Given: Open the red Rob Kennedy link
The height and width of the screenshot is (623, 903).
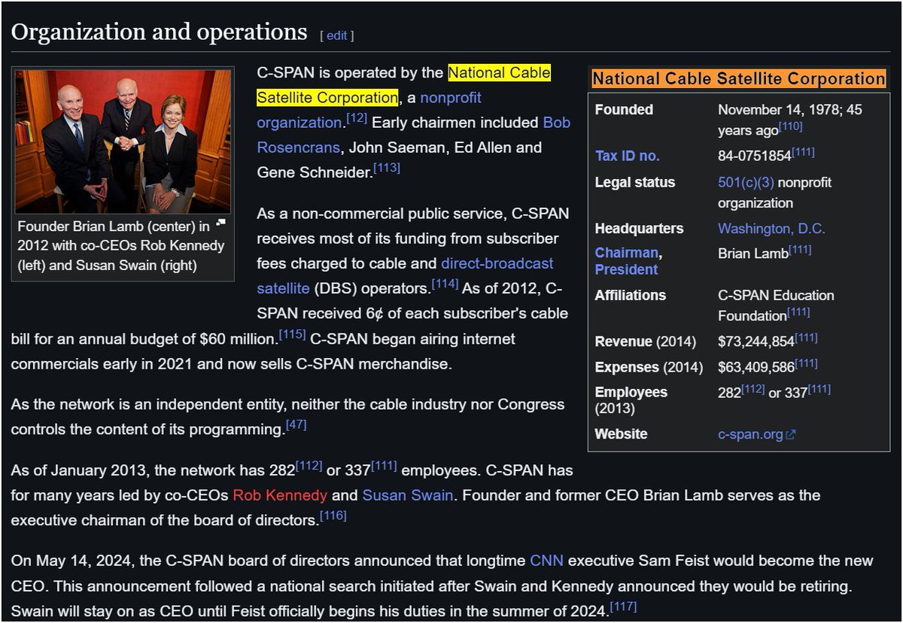Looking at the screenshot, I should tap(280, 495).
